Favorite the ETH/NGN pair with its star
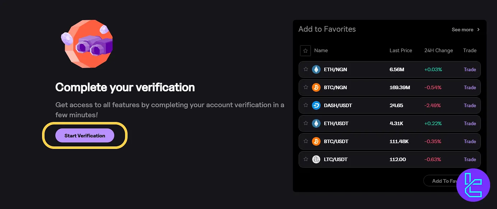Image resolution: width=497 pixels, height=209 pixels. coord(306,69)
